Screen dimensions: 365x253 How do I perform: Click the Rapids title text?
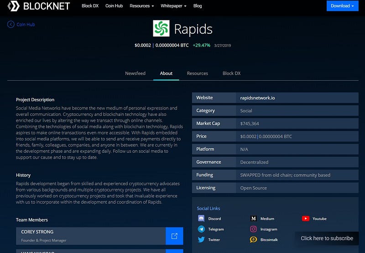[193, 29]
